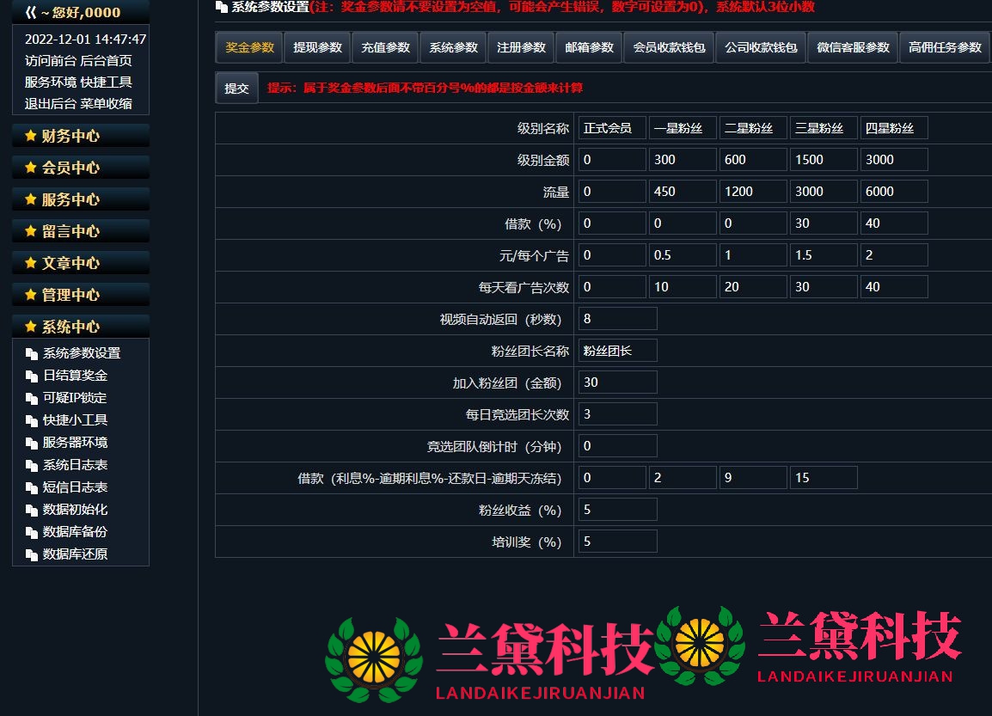992x716 pixels.
Task: Open the 访问前台 link
Action: click(50, 61)
